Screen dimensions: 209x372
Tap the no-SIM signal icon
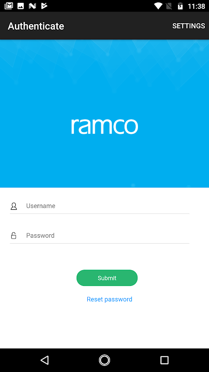point(169,6)
